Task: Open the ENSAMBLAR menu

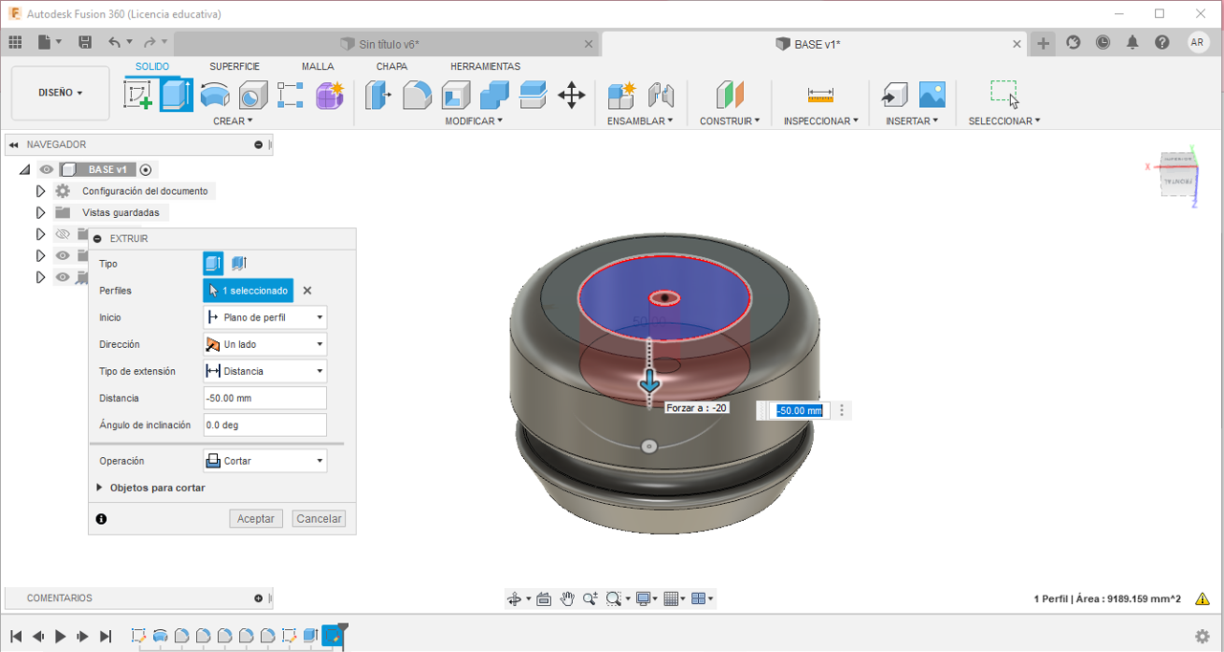Action: pos(640,121)
